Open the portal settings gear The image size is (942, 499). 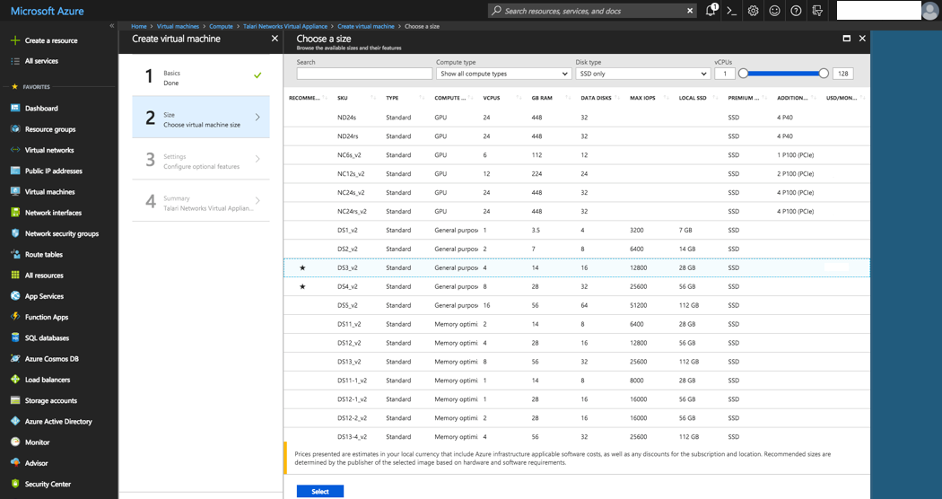pos(754,11)
